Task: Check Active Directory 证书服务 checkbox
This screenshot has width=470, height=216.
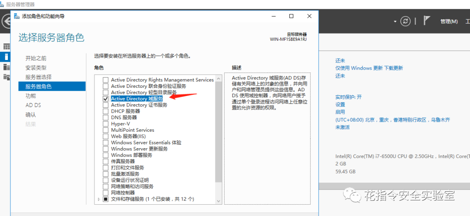Action: click(x=105, y=105)
